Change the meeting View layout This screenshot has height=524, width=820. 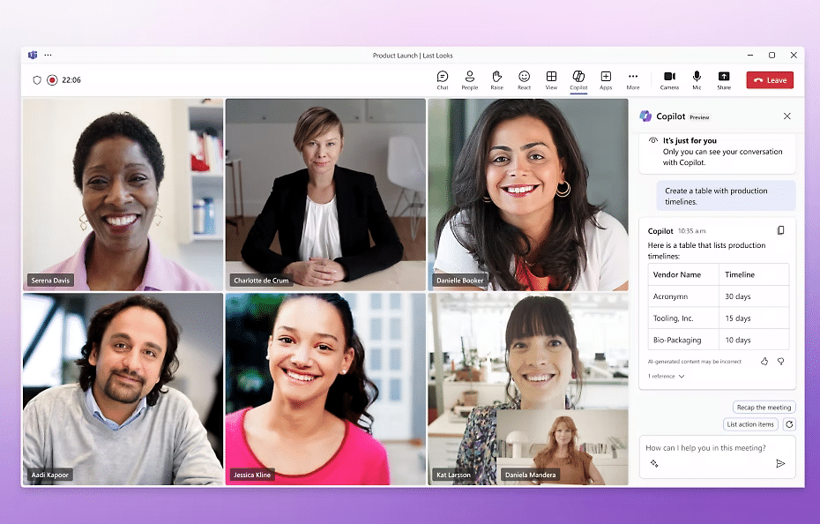click(551, 79)
